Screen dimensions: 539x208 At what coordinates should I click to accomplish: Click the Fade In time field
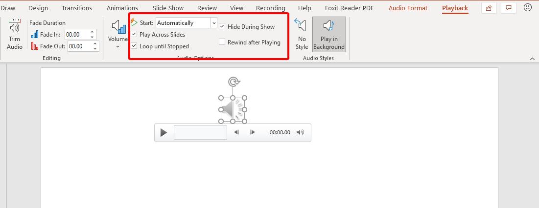pos(77,35)
